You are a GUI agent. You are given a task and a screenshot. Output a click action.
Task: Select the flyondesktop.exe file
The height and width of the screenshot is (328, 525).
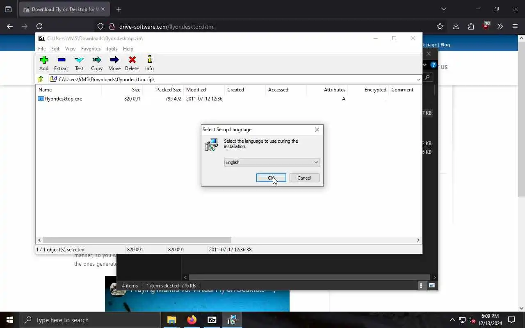(60, 99)
